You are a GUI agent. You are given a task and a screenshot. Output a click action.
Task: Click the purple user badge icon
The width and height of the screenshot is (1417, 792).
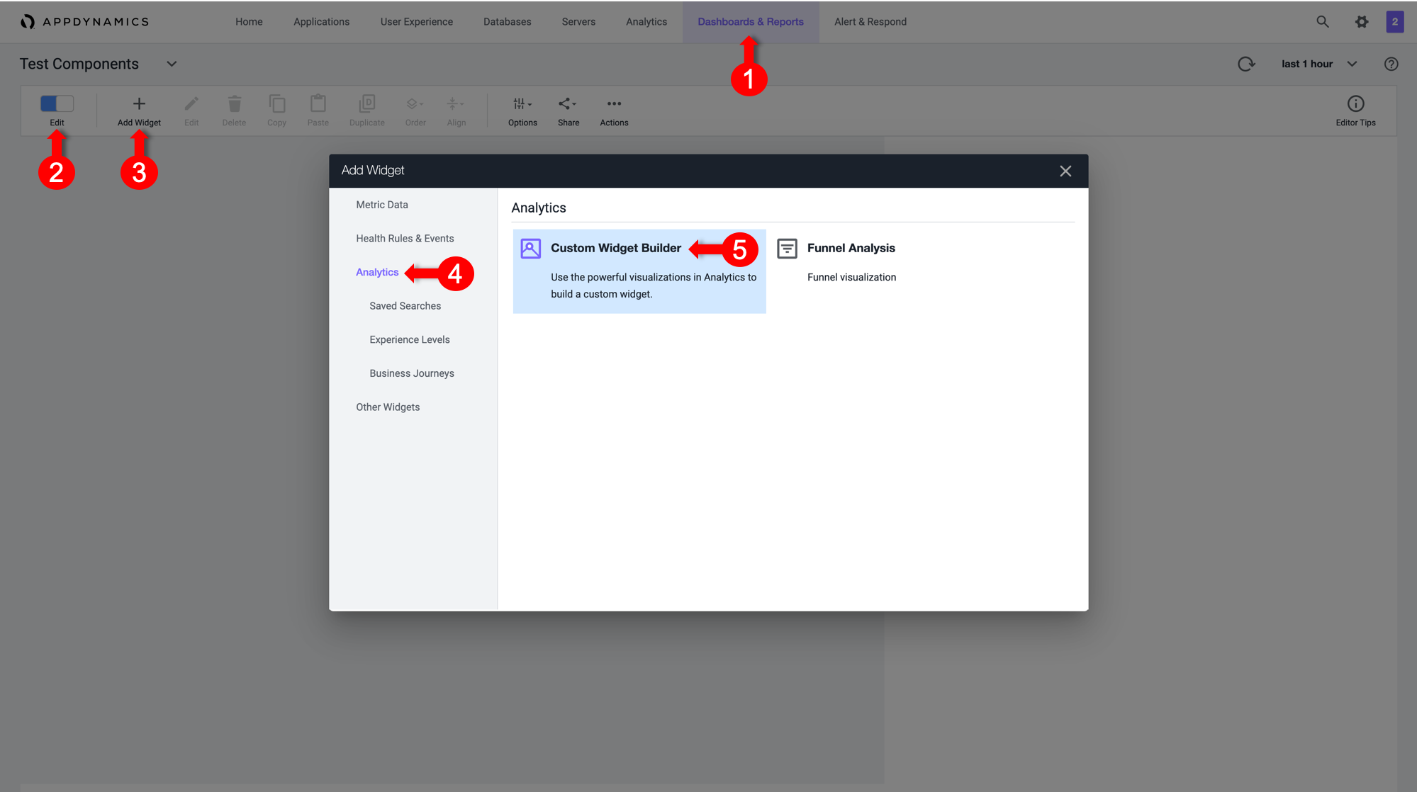(x=1394, y=22)
